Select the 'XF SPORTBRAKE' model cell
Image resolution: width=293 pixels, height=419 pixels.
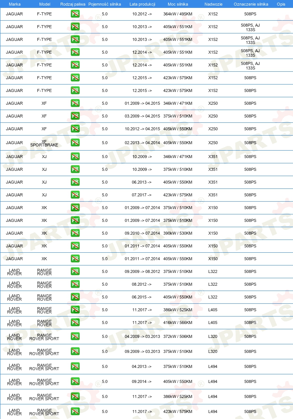pos(44,143)
